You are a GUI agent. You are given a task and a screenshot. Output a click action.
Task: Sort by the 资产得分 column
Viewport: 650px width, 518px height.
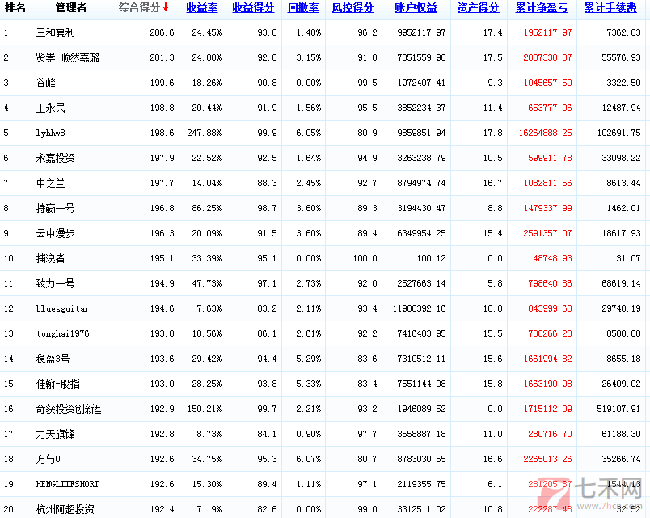click(478, 8)
